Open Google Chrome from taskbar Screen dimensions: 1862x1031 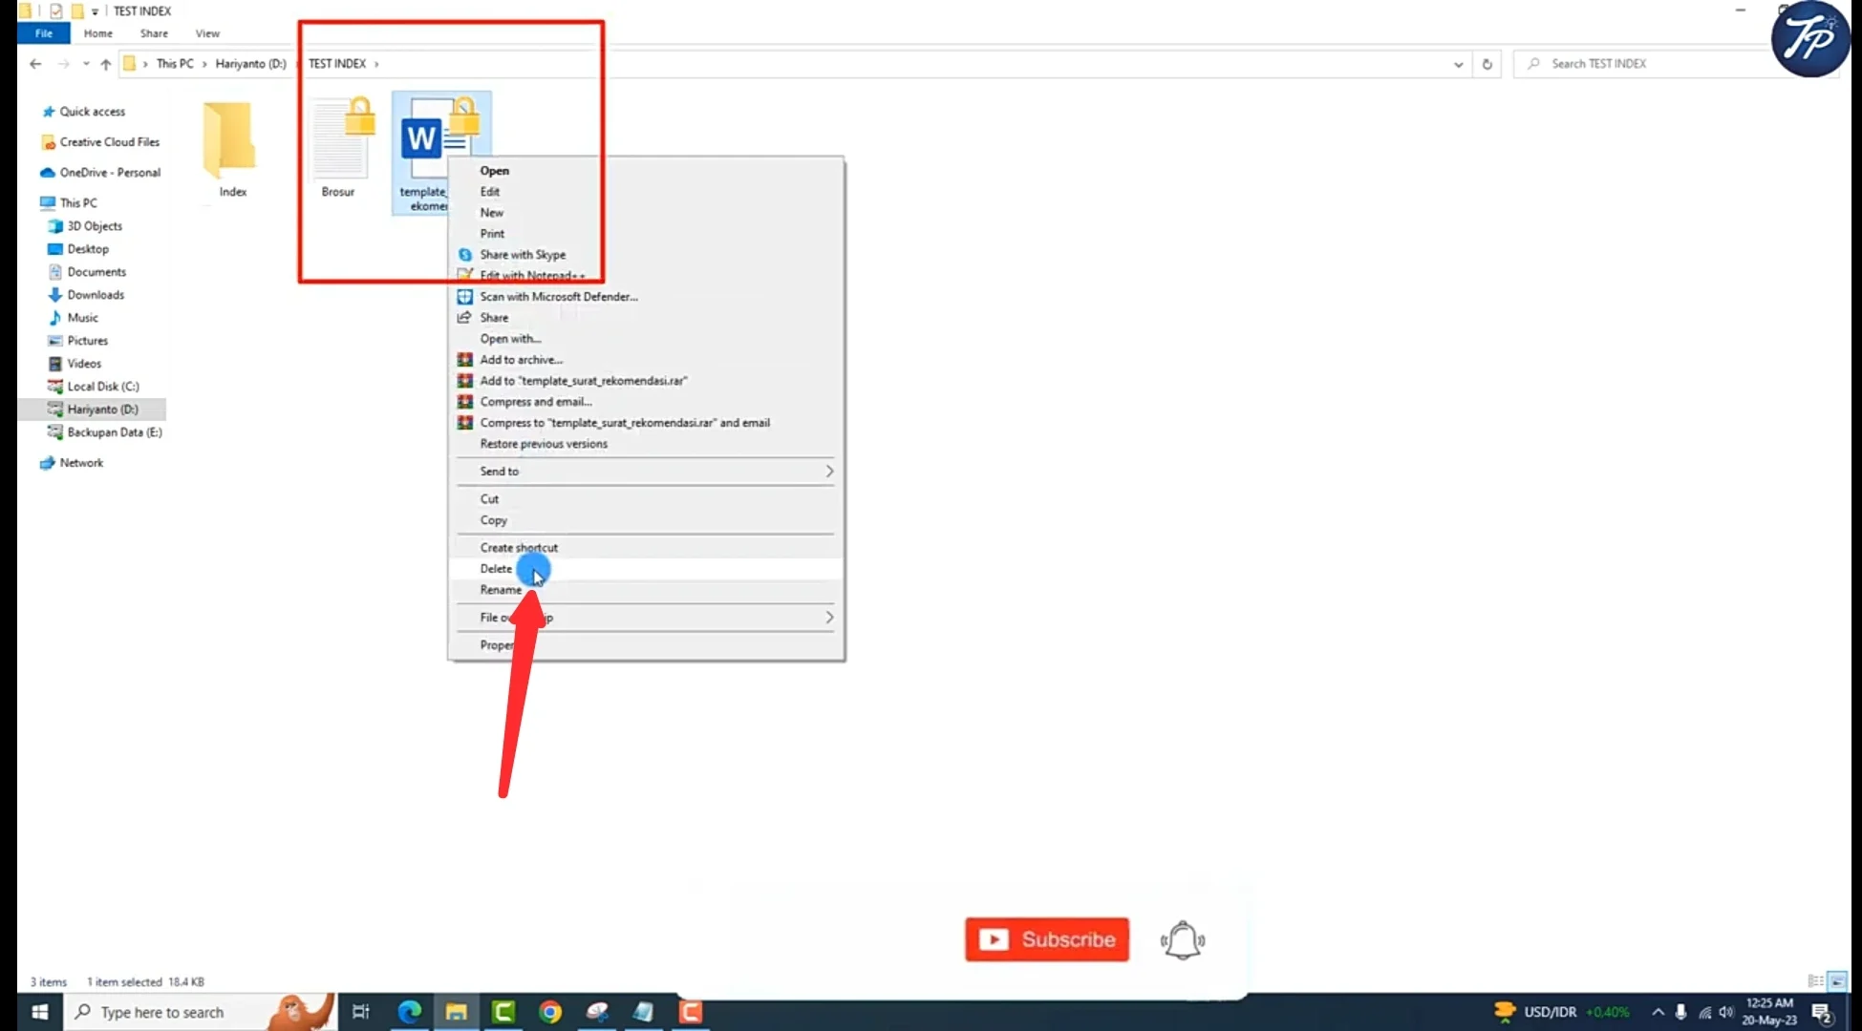[x=550, y=1012]
